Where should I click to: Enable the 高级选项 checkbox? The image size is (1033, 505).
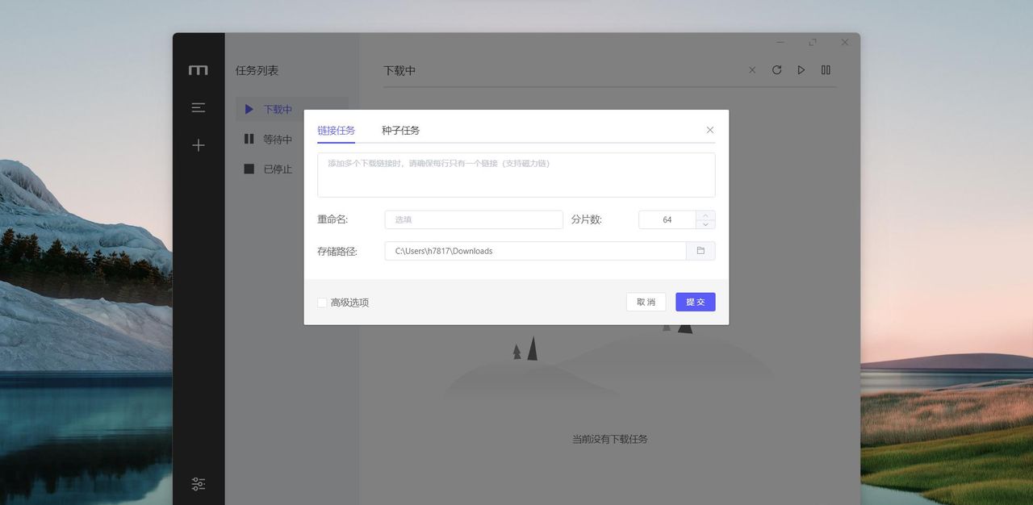pos(321,303)
